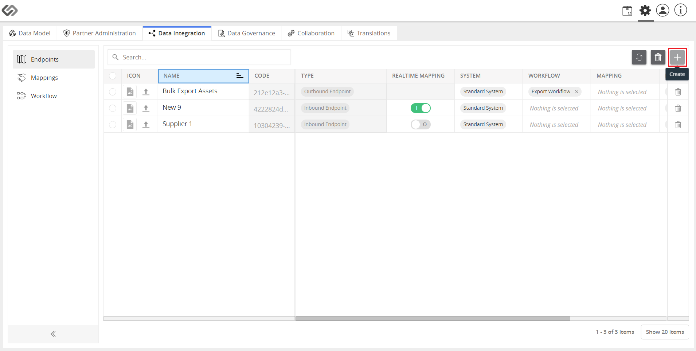Open the Translations tab
This screenshot has width=696, height=351.
click(369, 33)
